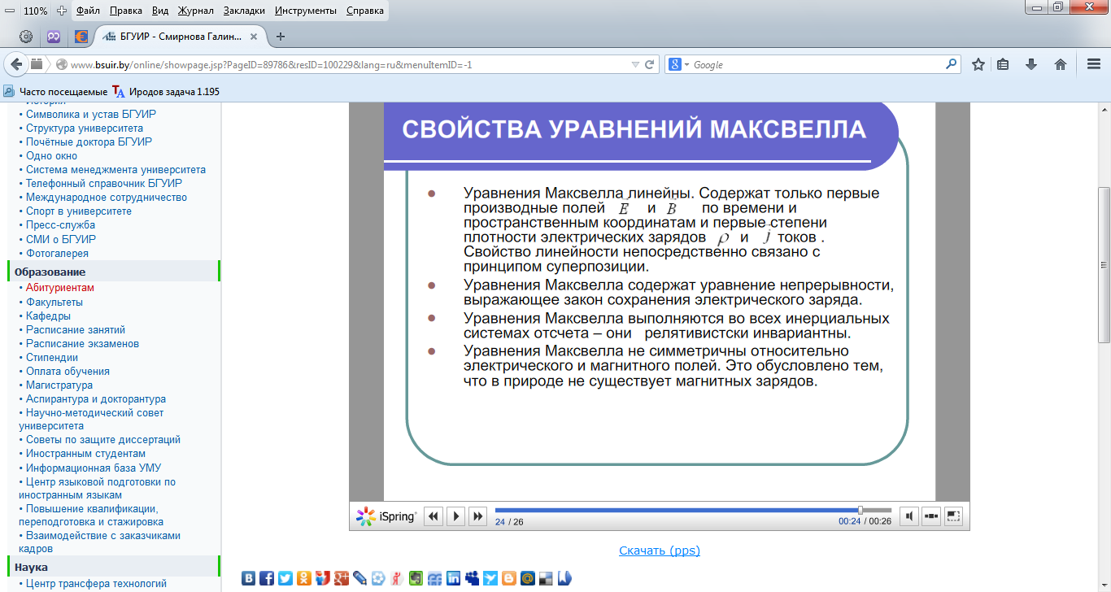Open the downloads arrow icon
The width and height of the screenshot is (1111, 592).
1031,64
